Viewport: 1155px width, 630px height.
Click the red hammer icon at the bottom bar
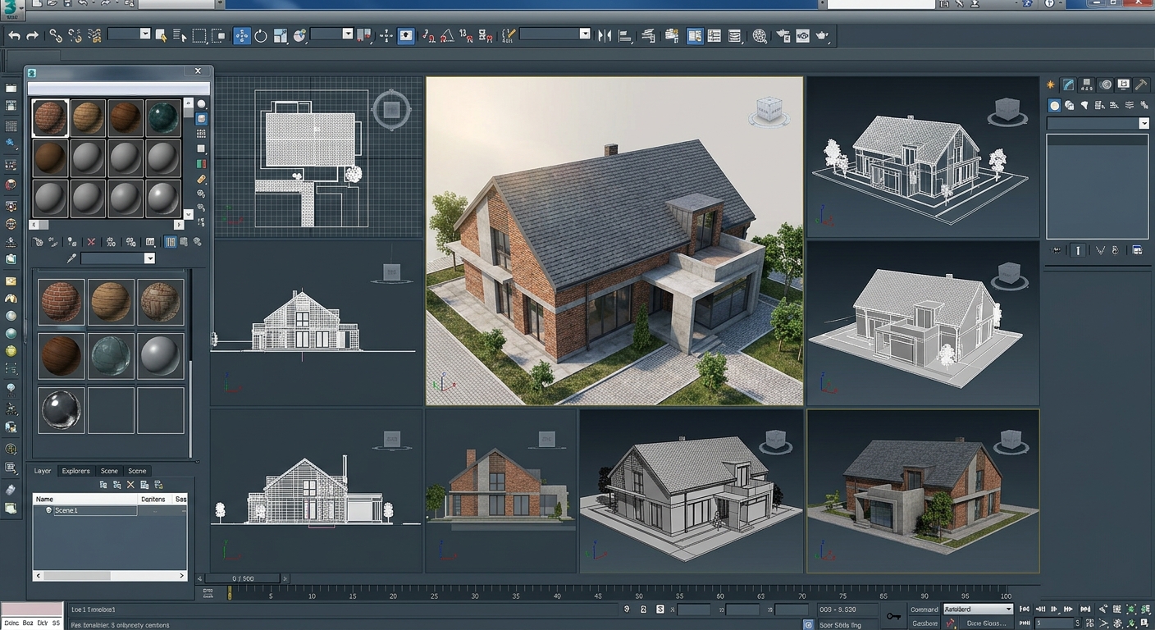pos(951,623)
